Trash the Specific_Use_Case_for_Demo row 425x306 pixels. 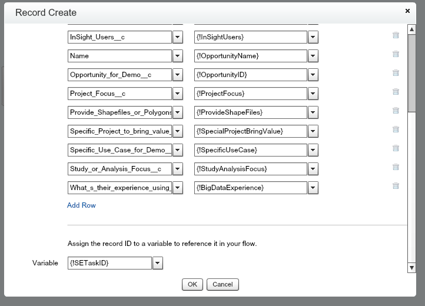click(x=396, y=148)
